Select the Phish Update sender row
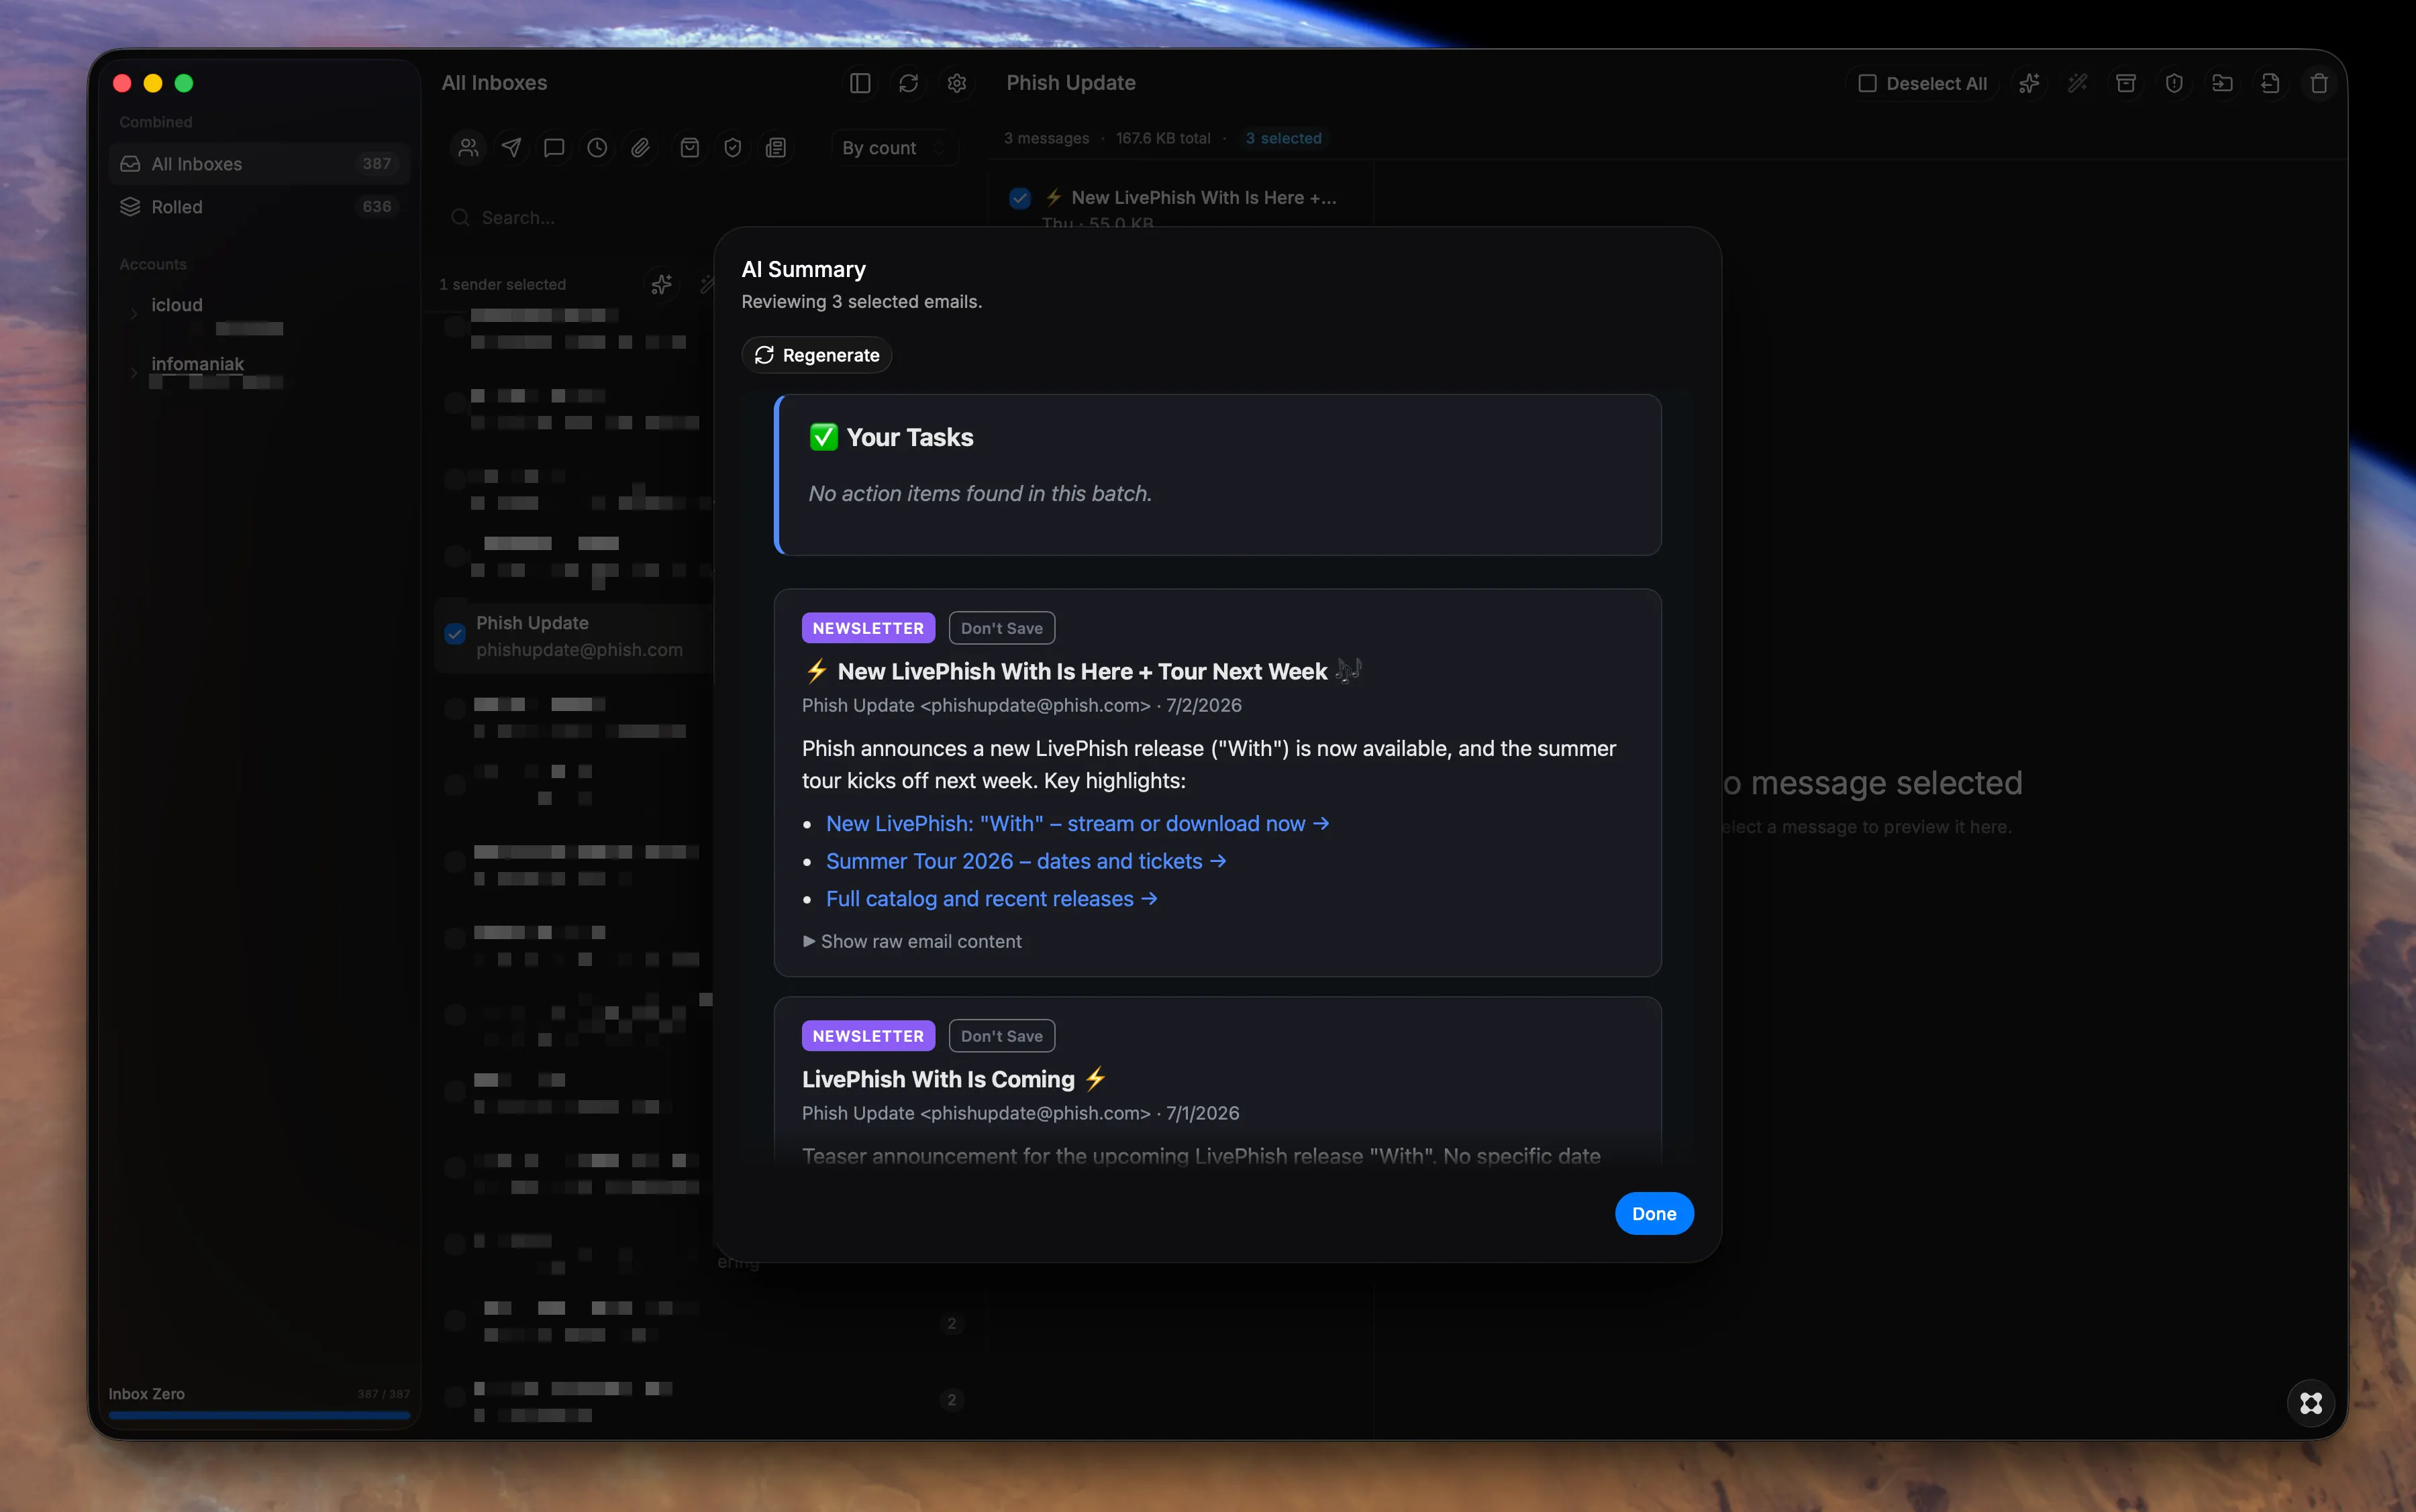The image size is (2416, 1512). pyautogui.click(x=574, y=637)
